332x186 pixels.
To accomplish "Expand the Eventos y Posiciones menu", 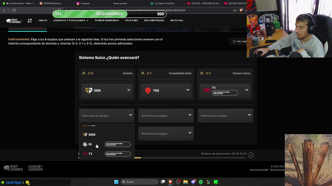I will (x=71, y=20).
